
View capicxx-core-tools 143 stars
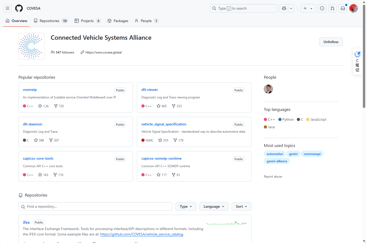43,175
